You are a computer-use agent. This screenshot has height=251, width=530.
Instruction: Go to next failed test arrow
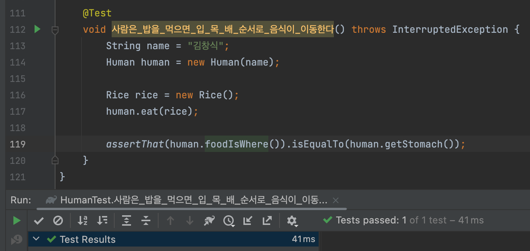(190, 220)
